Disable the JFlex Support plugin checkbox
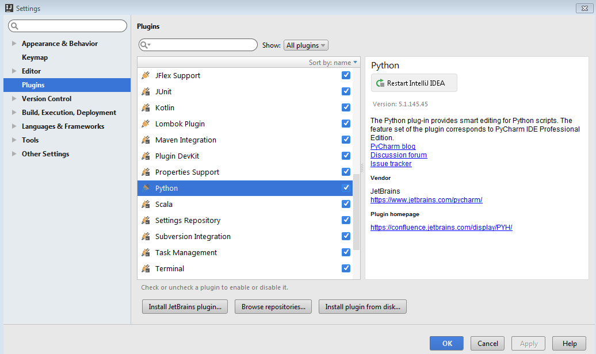The image size is (596, 354). [x=346, y=75]
